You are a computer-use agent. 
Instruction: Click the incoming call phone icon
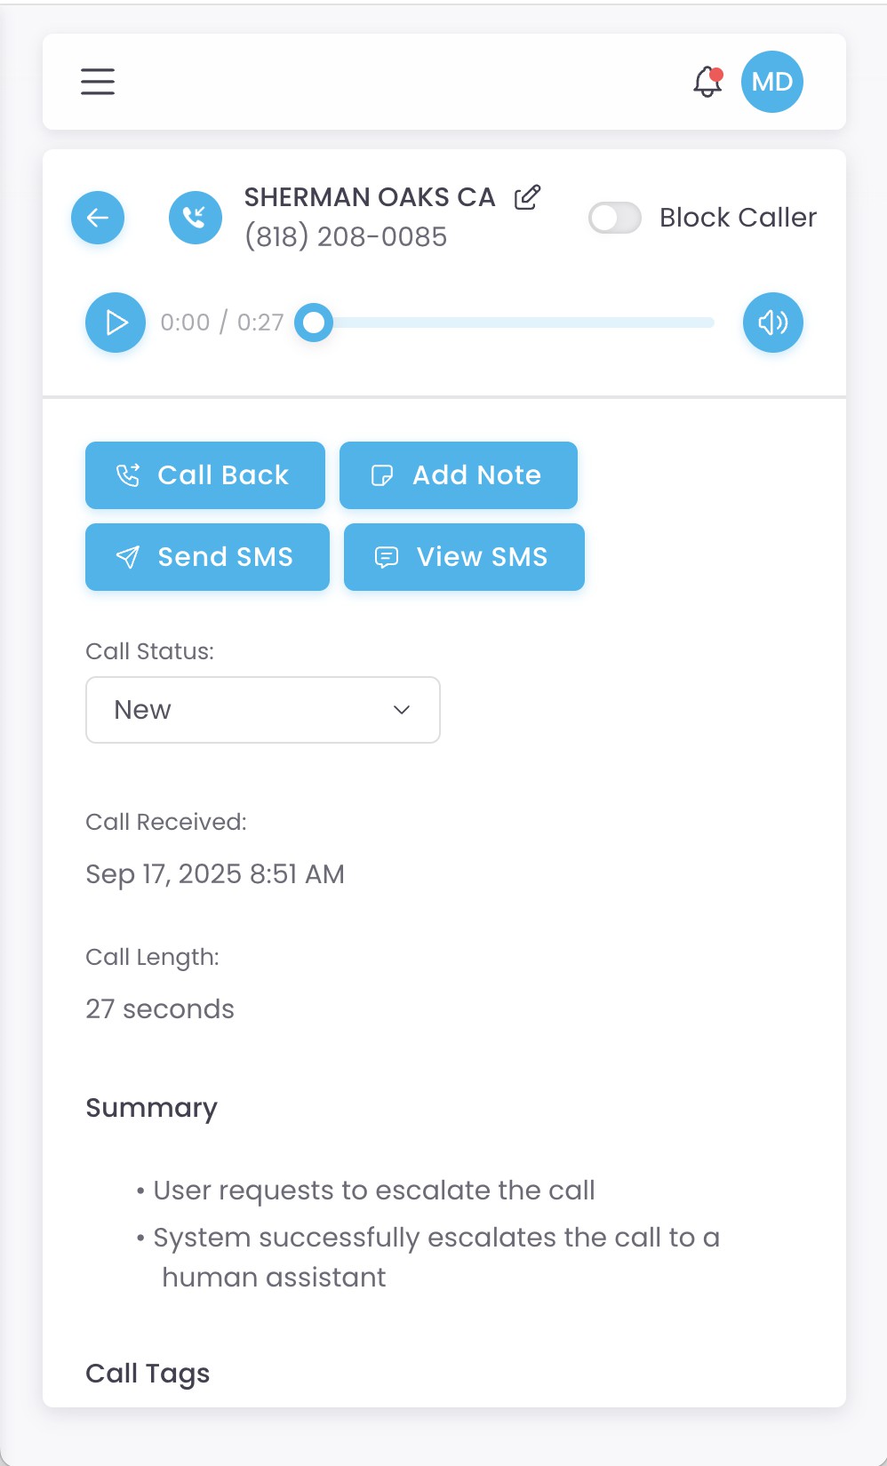(196, 218)
